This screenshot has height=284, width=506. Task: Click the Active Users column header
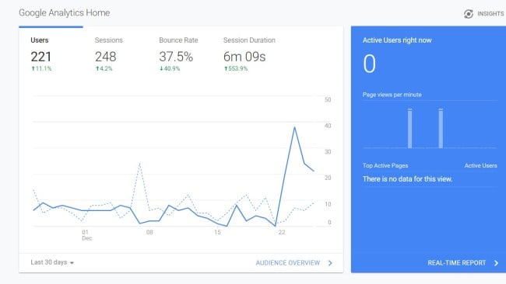[x=480, y=165]
